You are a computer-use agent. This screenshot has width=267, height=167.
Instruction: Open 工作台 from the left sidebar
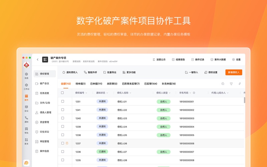[x=26, y=87]
